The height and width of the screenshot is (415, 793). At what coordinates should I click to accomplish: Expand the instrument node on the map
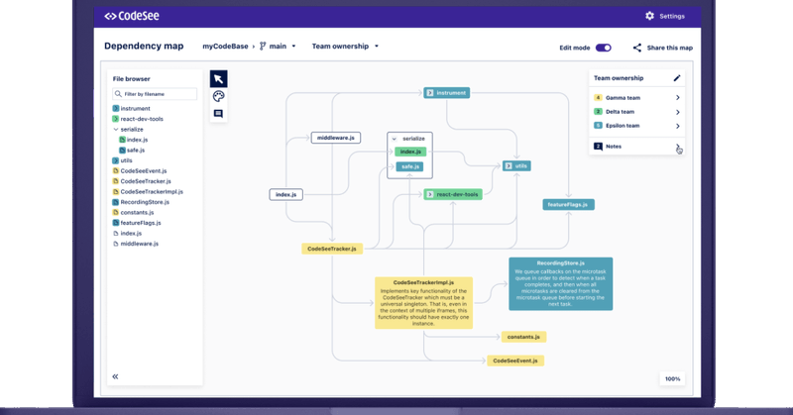pos(430,93)
